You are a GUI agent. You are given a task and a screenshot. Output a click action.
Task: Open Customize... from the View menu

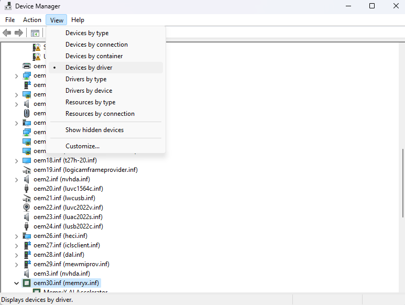(x=82, y=146)
